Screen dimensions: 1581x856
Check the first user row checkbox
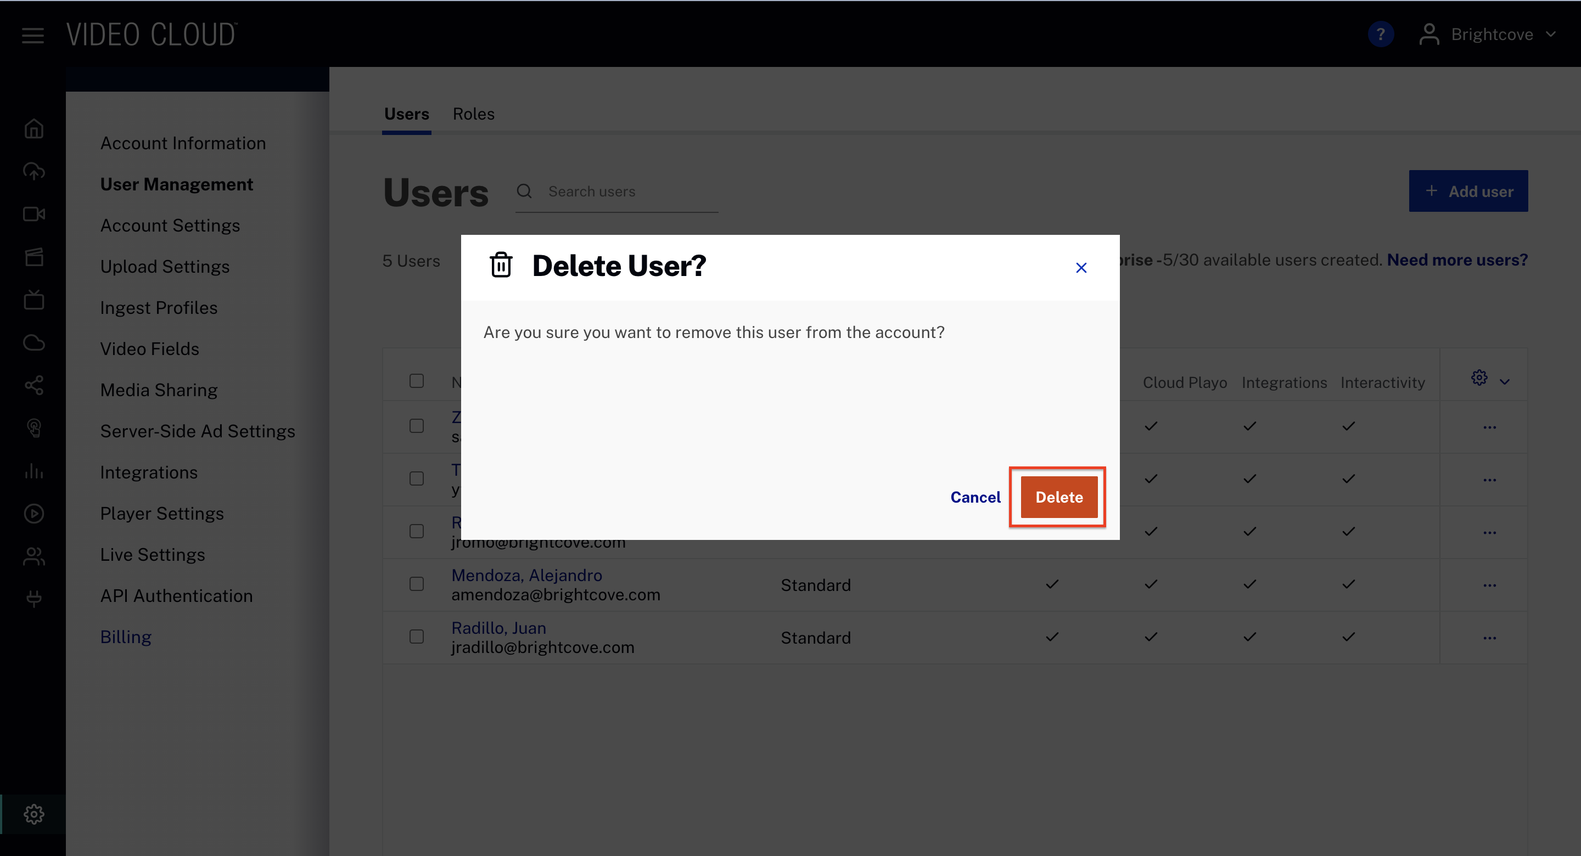[417, 426]
